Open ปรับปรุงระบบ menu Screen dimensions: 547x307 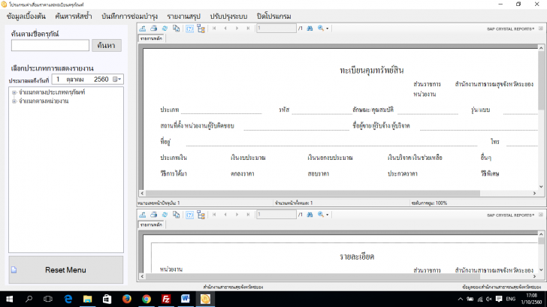tap(228, 17)
